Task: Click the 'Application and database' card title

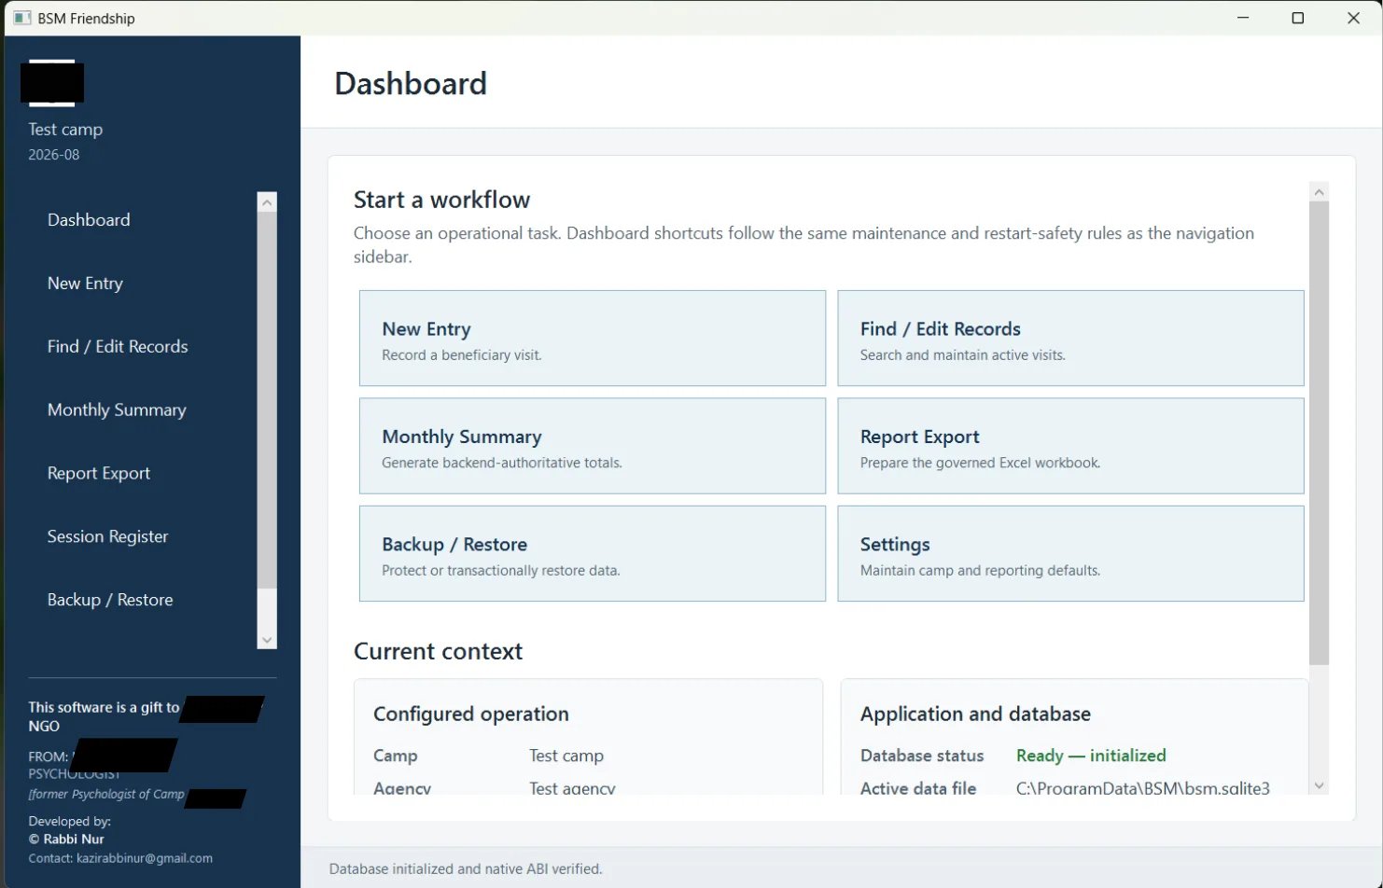Action: 975,714
